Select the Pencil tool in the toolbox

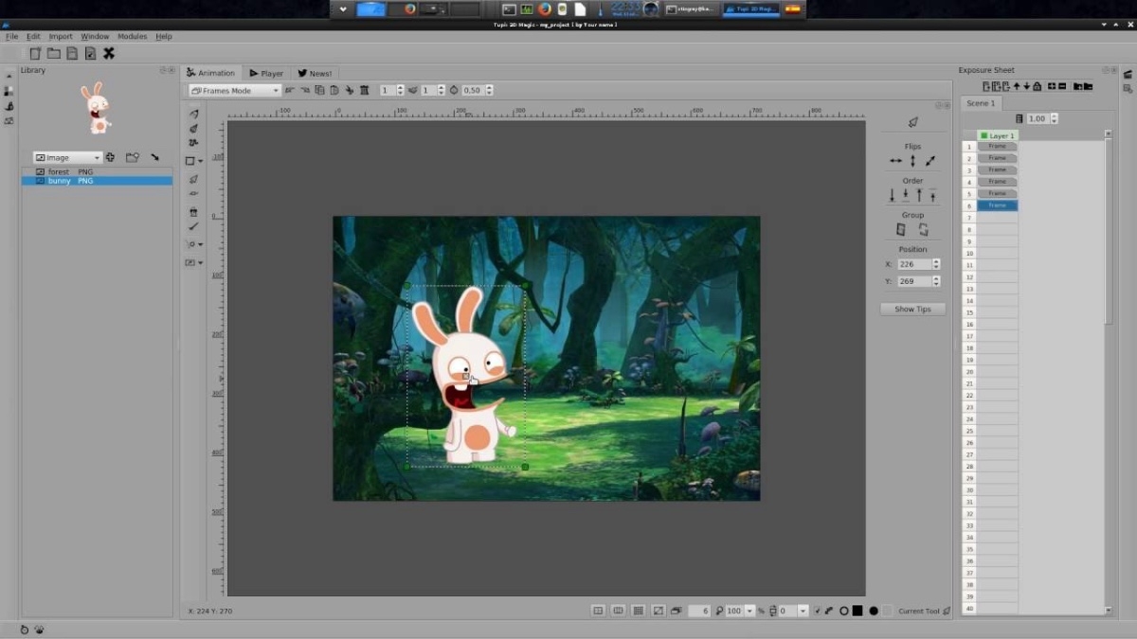[194, 114]
